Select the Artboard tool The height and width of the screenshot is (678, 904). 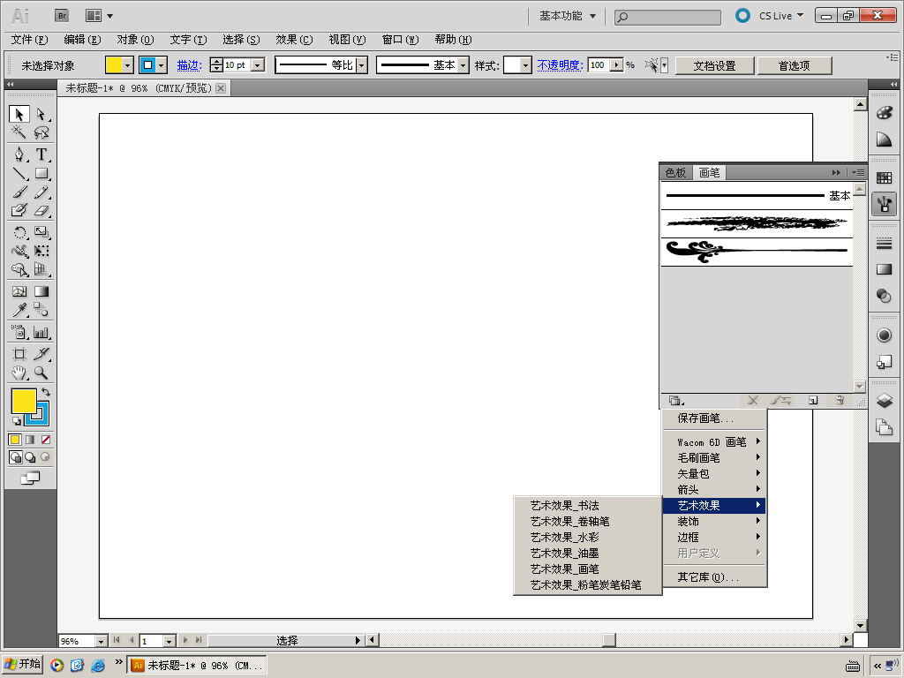coord(19,354)
